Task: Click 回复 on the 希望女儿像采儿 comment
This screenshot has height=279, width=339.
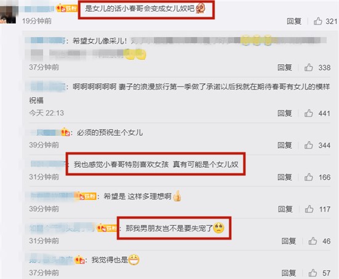Action: point(285,67)
